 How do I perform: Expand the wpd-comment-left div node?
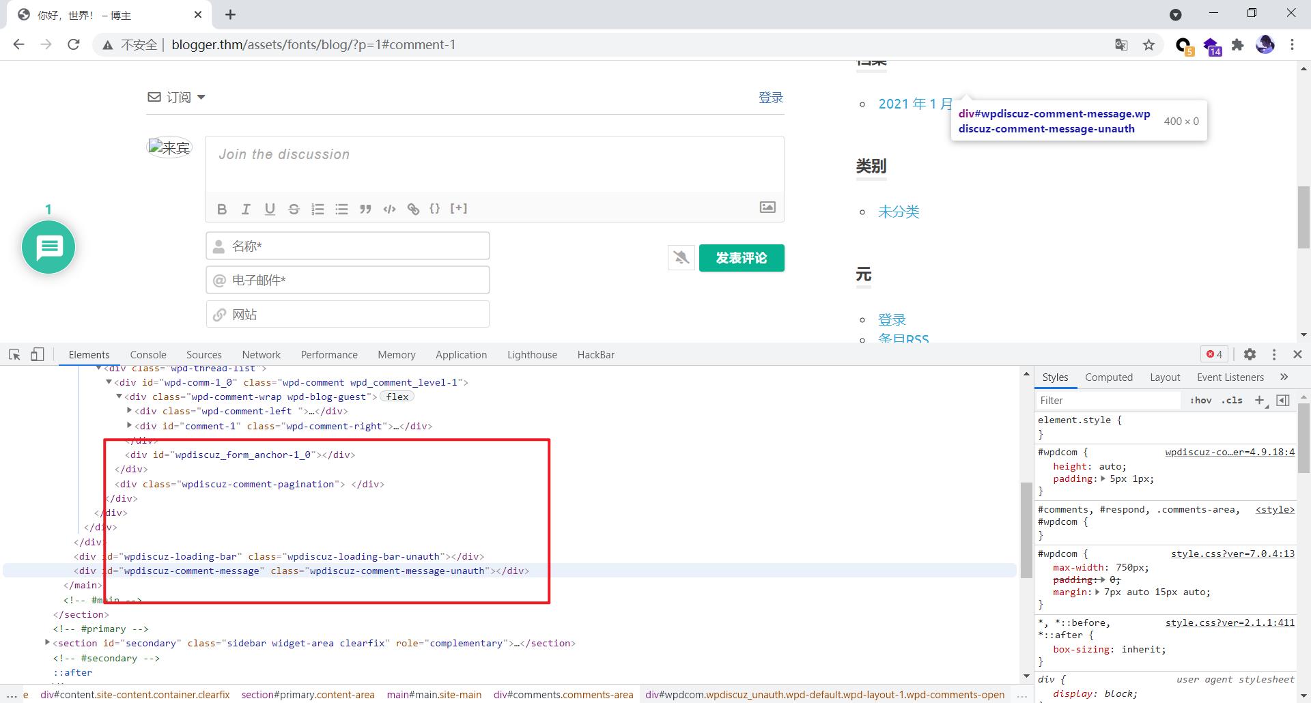[129, 411]
